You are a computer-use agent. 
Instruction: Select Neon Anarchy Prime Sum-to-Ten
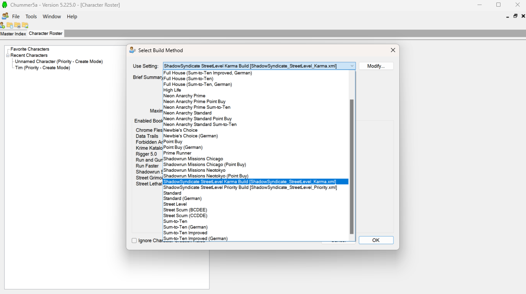(x=255, y=108)
